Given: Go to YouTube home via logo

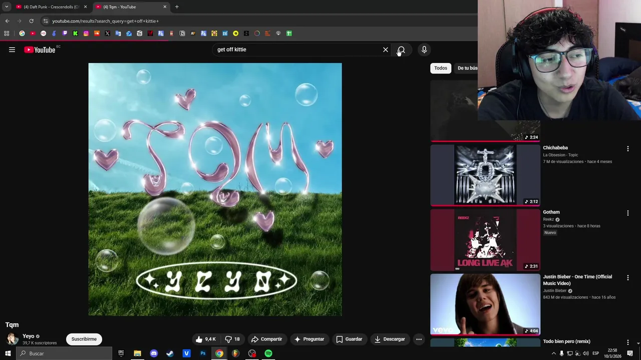Looking at the screenshot, I should coord(40,49).
